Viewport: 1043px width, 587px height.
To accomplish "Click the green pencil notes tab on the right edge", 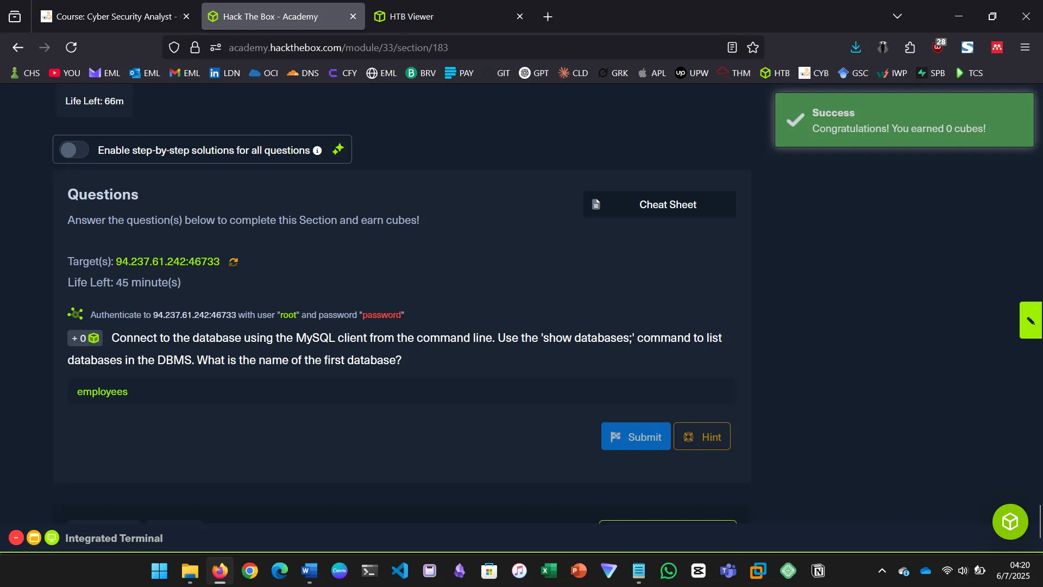I will (x=1031, y=321).
